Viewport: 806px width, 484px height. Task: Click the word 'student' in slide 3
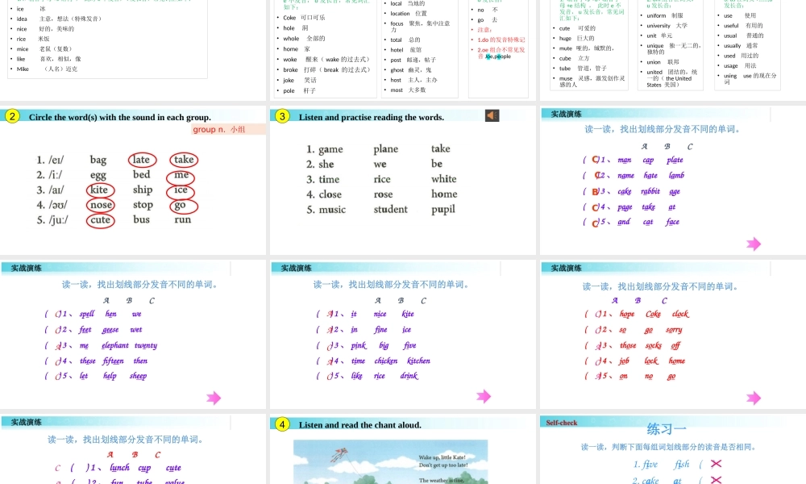(x=391, y=210)
